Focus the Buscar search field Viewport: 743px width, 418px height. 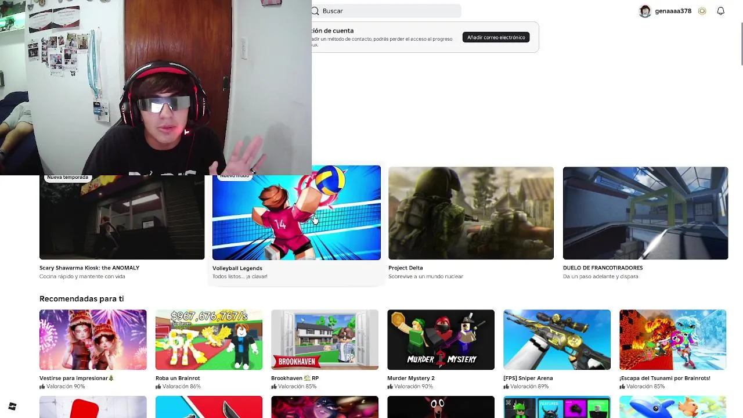[x=386, y=11]
